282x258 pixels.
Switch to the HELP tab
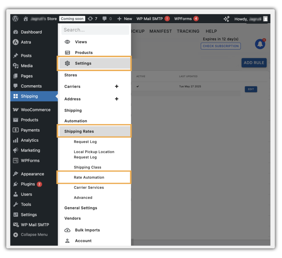click(211, 31)
